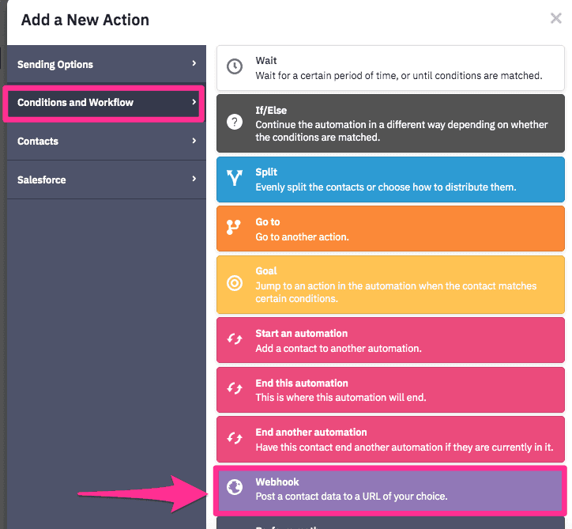572x529 pixels.
Task: Expand the Contacts category chevron
Action: click(x=194, y=141)
